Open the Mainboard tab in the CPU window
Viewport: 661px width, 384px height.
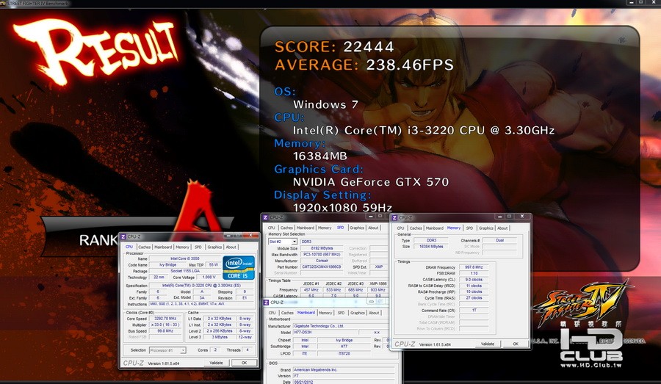(163, 247)
